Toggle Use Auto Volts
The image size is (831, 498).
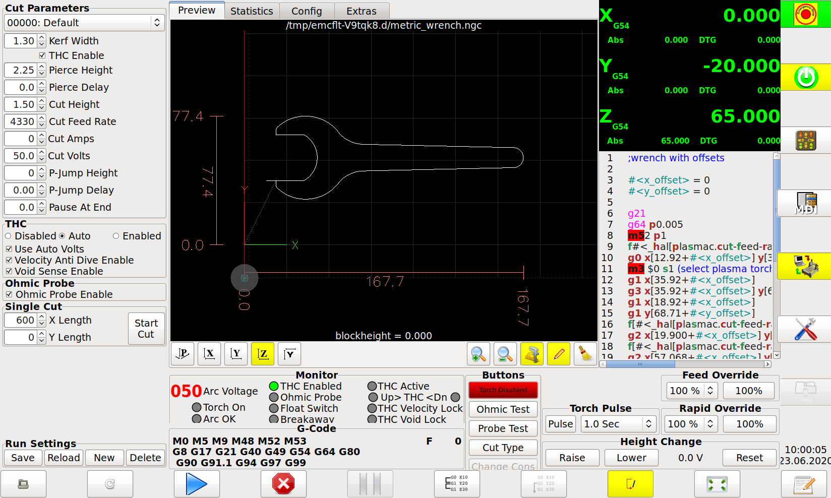pos(9,249)
